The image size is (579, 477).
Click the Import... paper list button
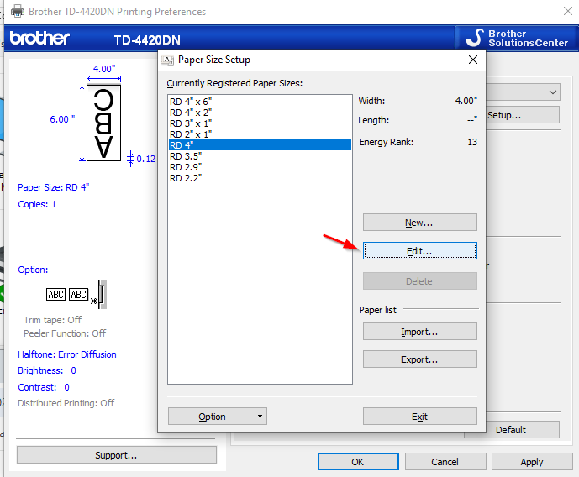click(x=420, y=332)
